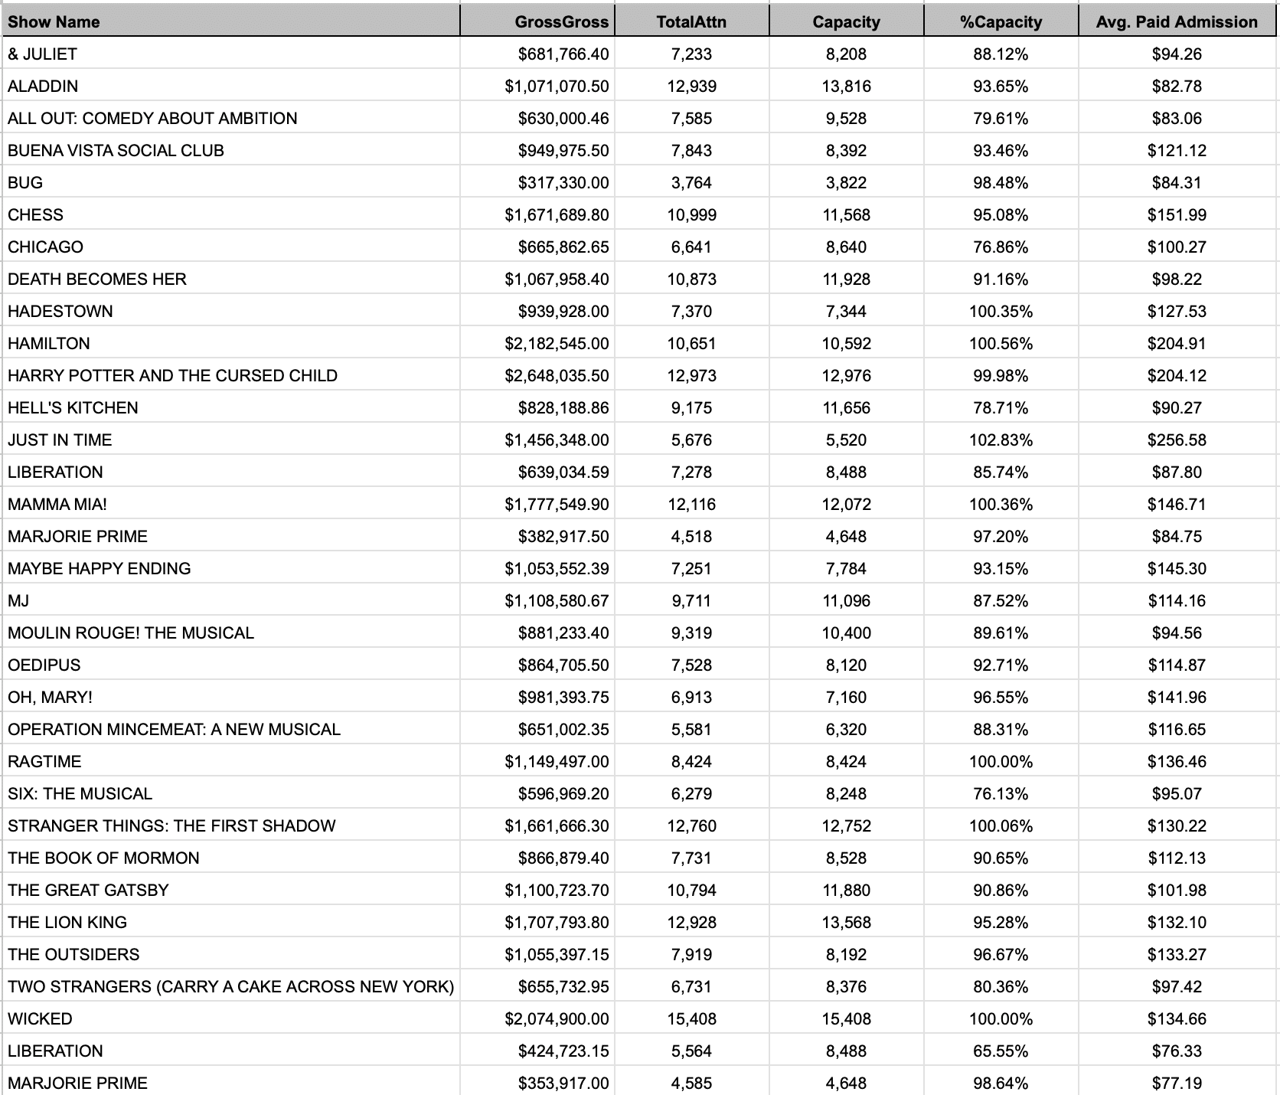Select the Avg. Paid Admission header
The image size is (1280, 1095).
coord(1177,21)
